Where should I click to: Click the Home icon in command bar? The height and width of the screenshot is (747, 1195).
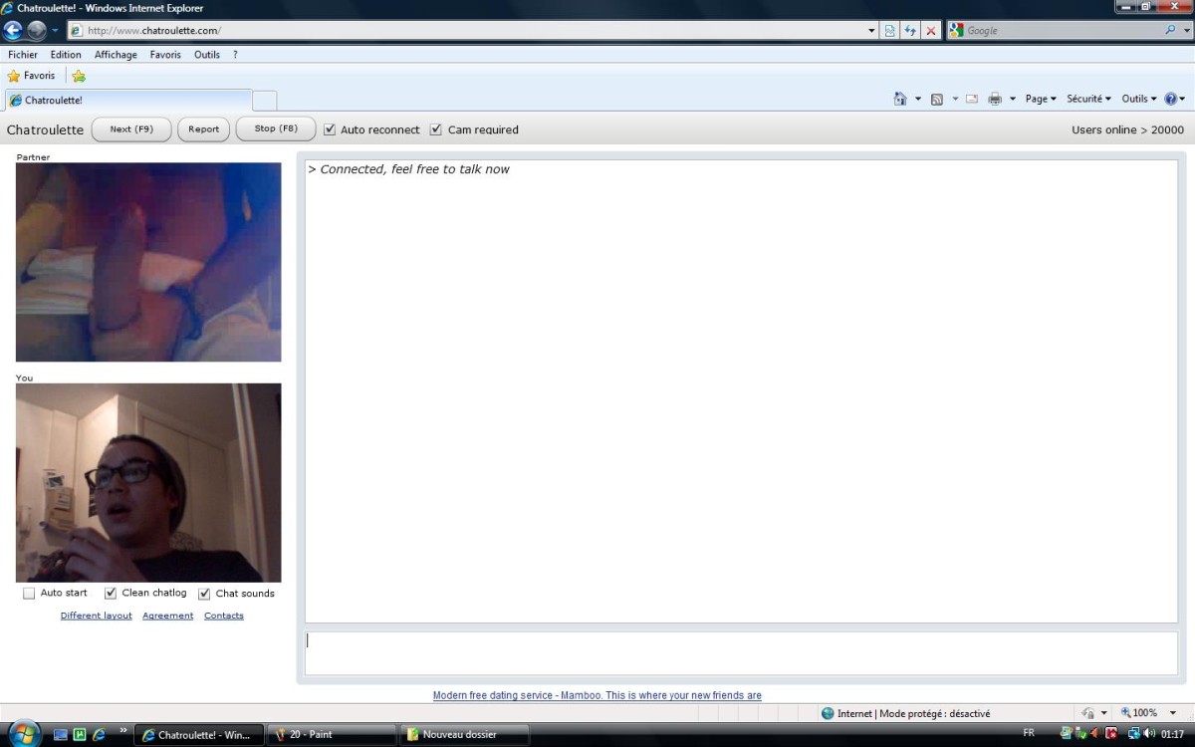point(900,99)
